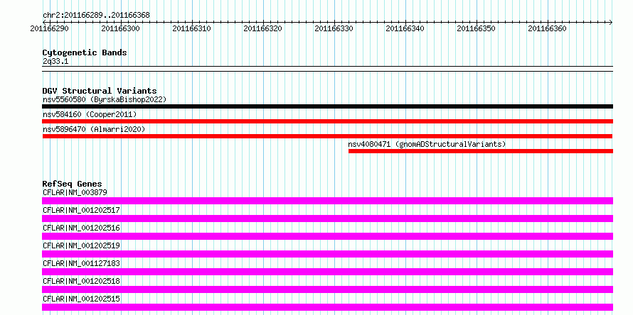Open the nsv5896470 (Almarri2020) label
The width and height of the screenshot is (633, 315).
pyautogui.click(x=94, y=129)
